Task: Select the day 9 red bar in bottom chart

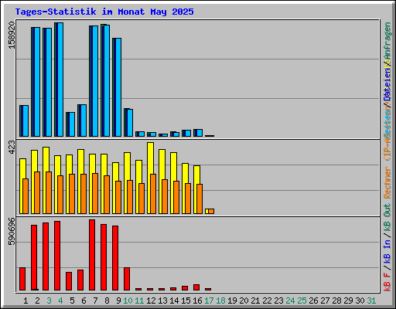Action: click(115, 258)
